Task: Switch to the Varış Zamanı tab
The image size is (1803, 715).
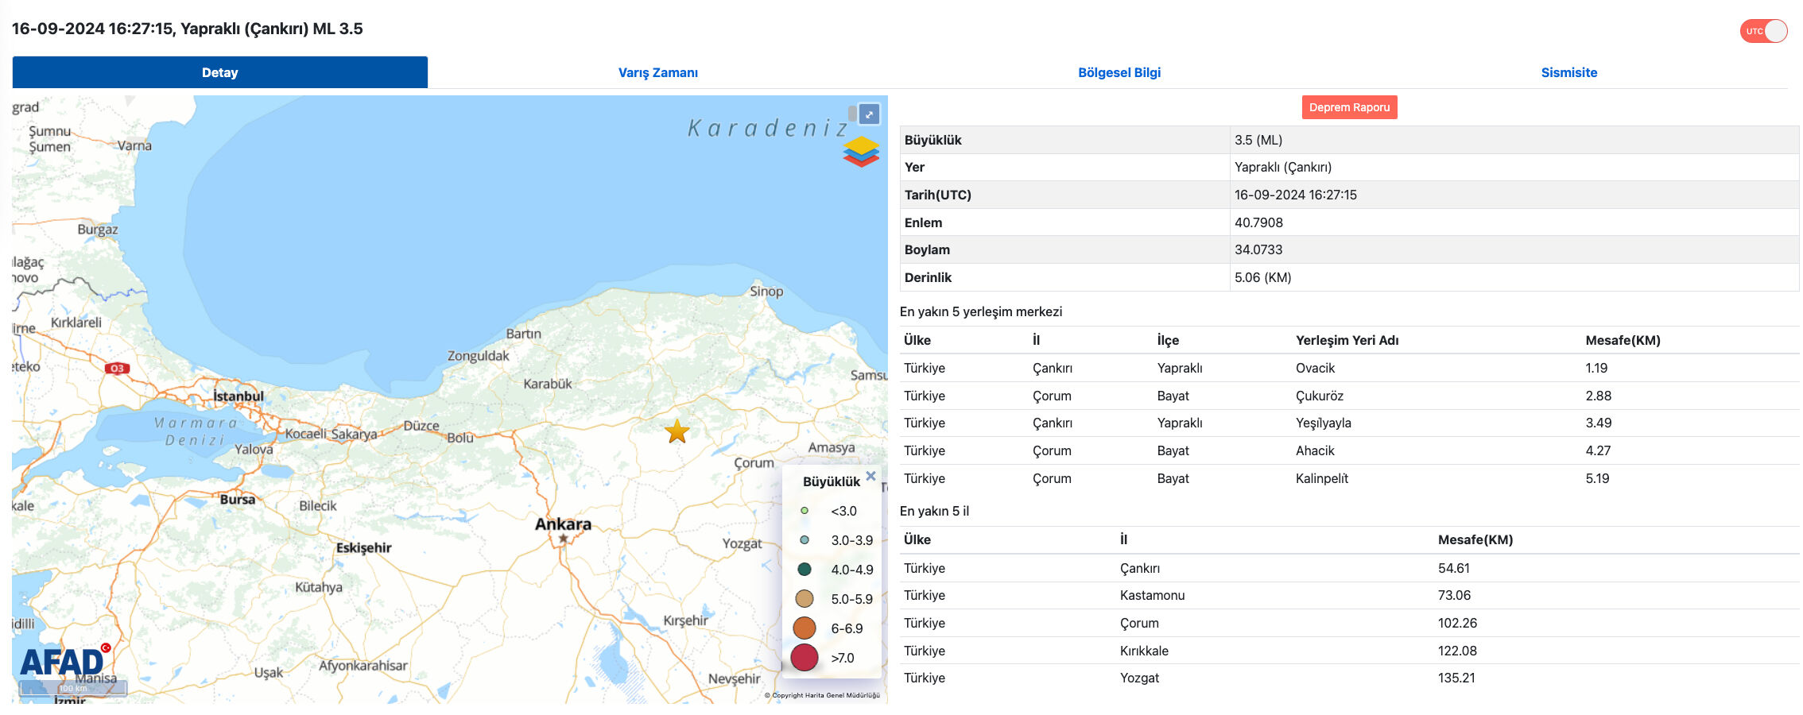Action: coord(657,72)
